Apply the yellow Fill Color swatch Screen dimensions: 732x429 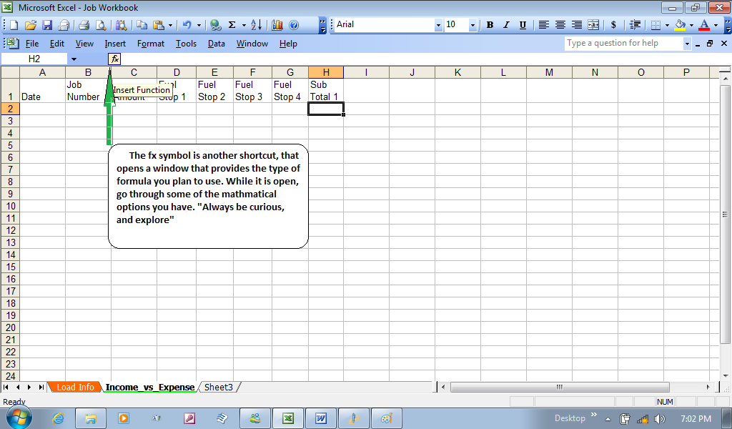[x=680, y=25]
